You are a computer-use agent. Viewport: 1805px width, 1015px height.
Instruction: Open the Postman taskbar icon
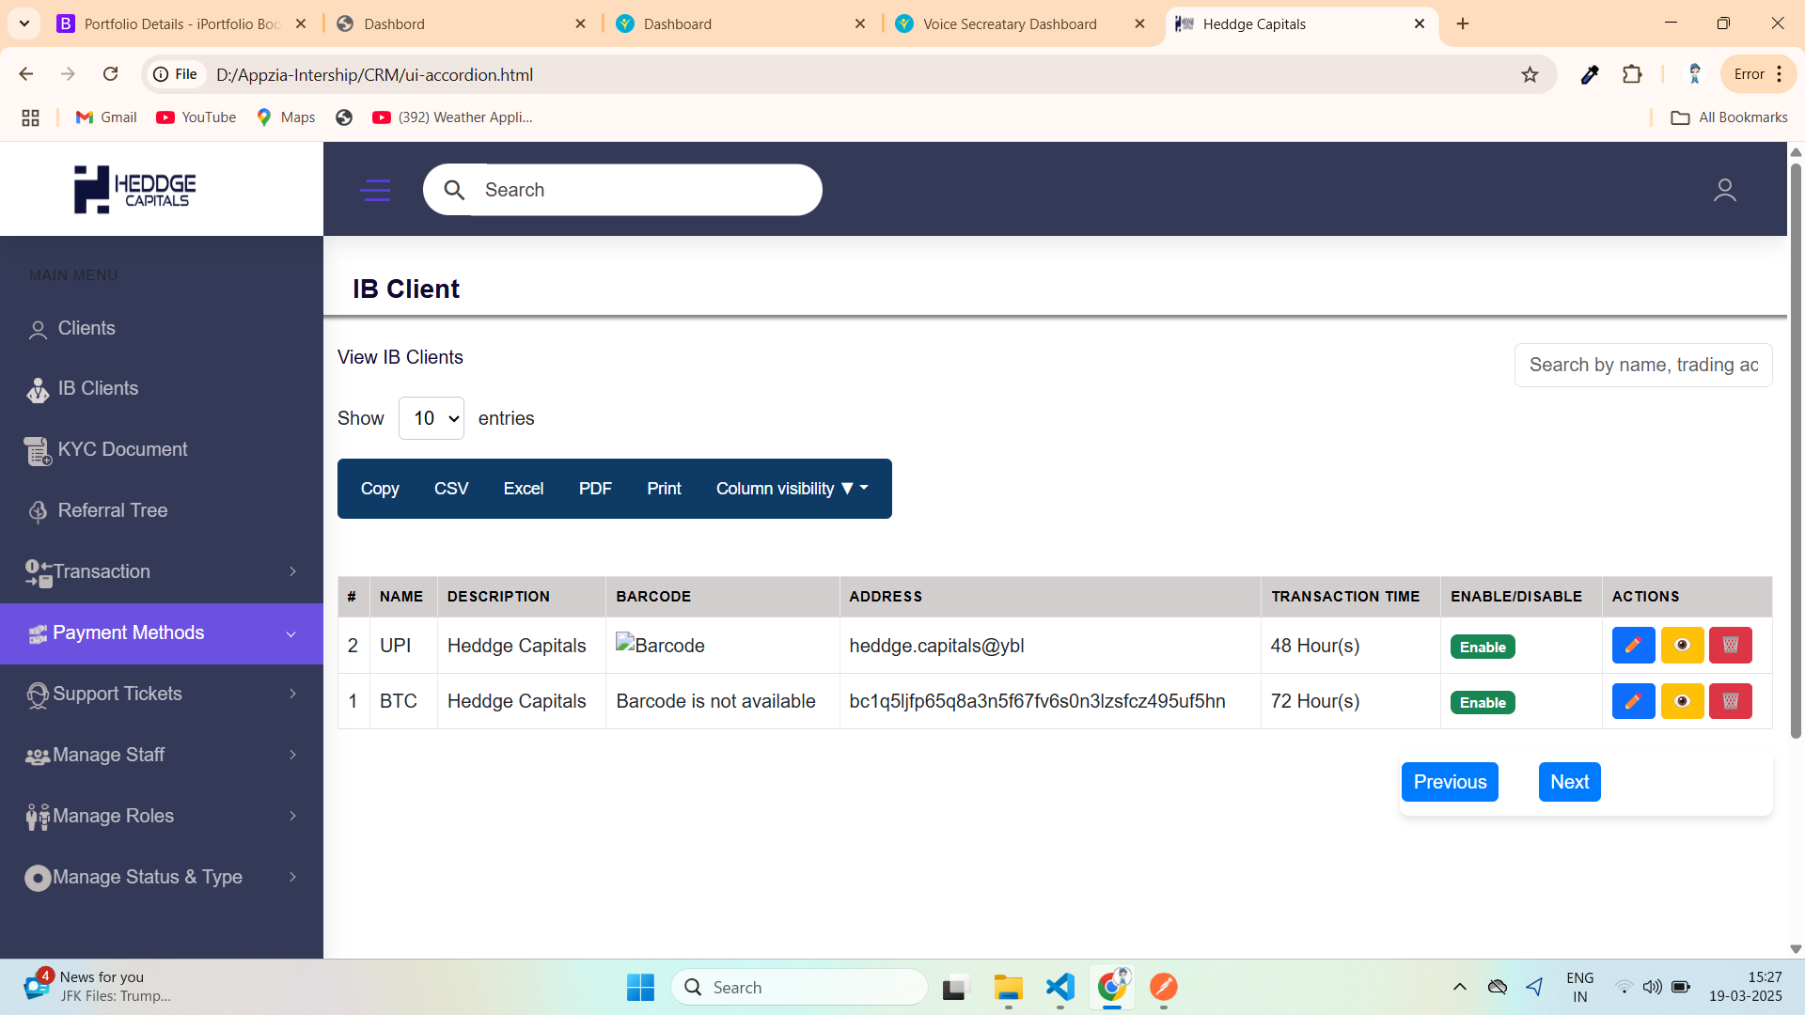click(x=1163, y=987)
